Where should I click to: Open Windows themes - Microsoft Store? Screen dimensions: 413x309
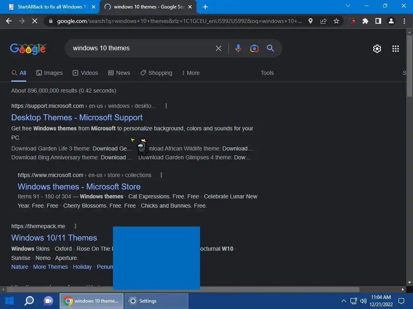click(x=79, y=187)
